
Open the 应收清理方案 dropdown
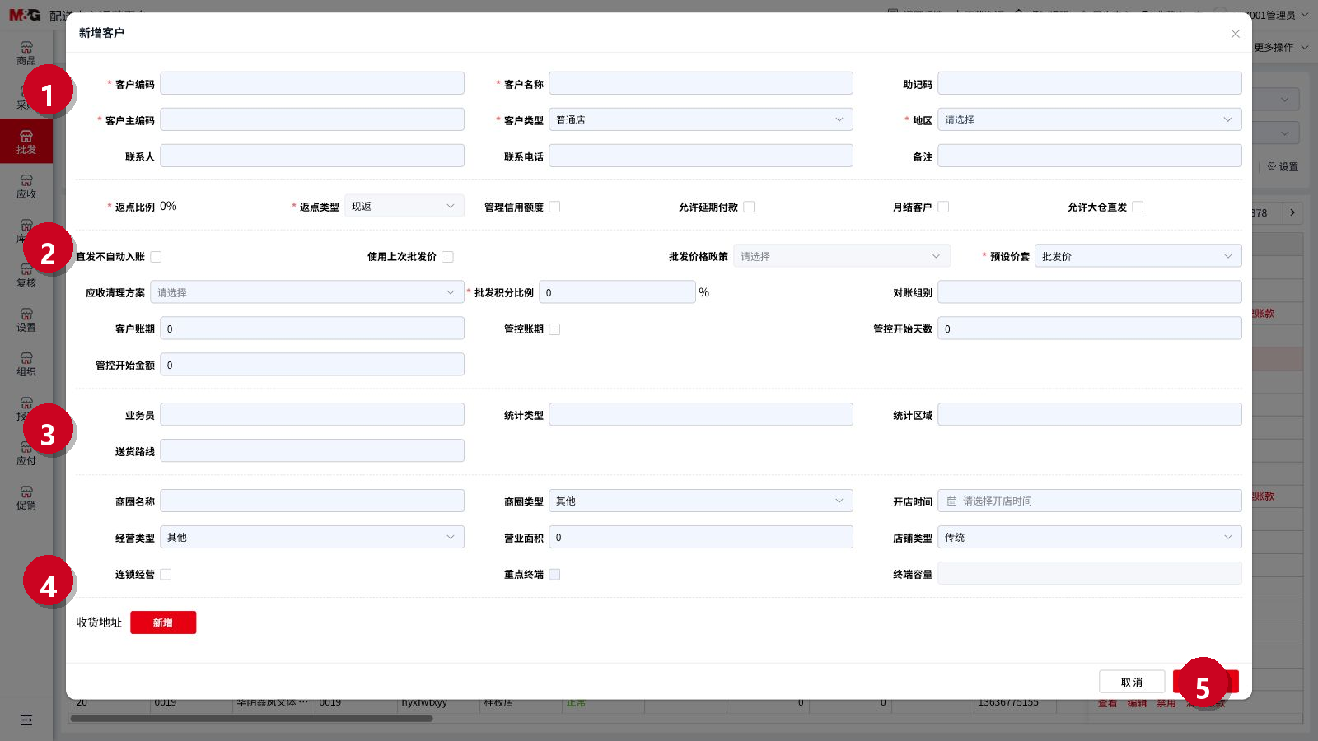[306, 292]
